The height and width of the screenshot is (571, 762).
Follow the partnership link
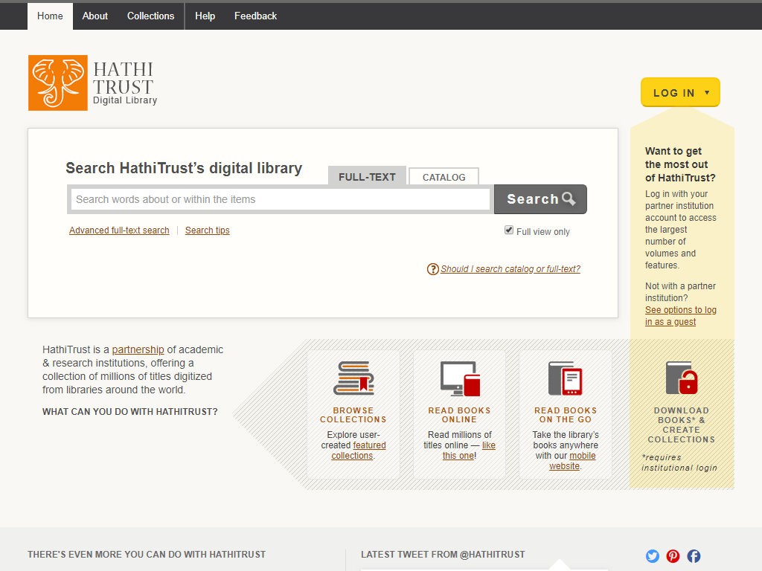tap(138, 349)
